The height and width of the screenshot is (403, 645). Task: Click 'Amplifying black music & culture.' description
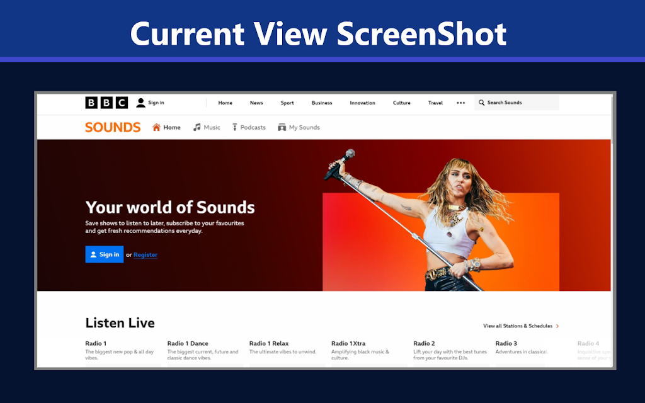360,355
